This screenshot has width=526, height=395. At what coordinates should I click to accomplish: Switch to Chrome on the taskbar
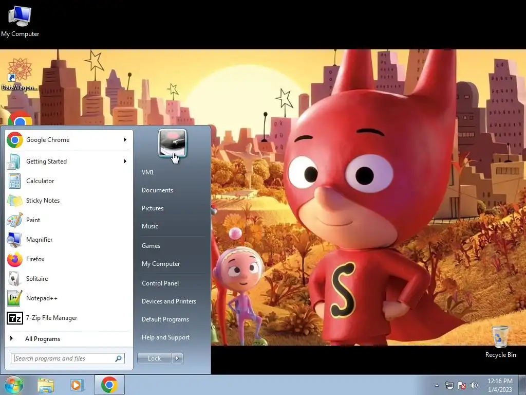[109, 385]
